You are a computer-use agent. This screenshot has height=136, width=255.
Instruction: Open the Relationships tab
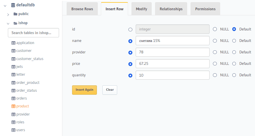click(171, 9)
